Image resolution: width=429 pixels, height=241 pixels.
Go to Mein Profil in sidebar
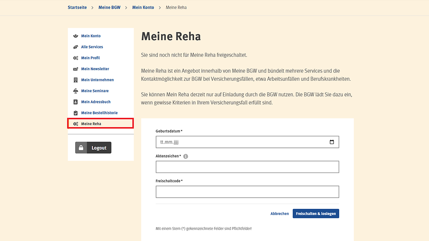(90, 58)
